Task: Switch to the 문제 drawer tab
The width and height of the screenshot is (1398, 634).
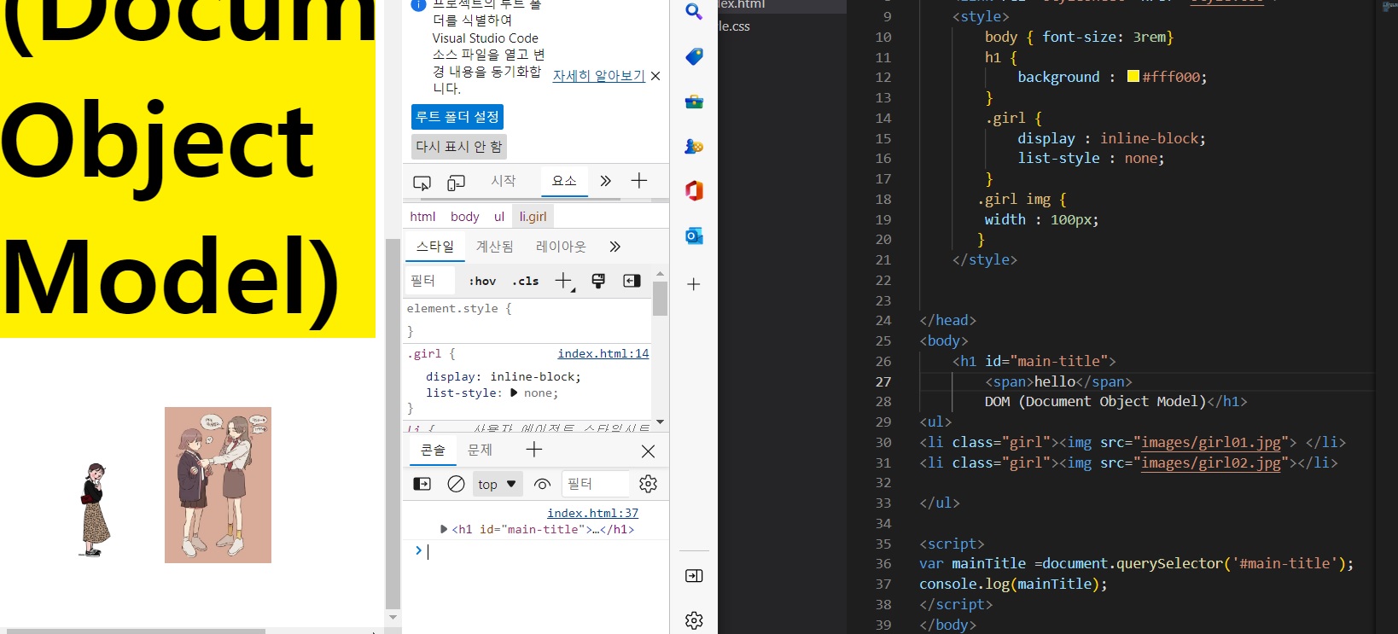Action: point(480,450)
